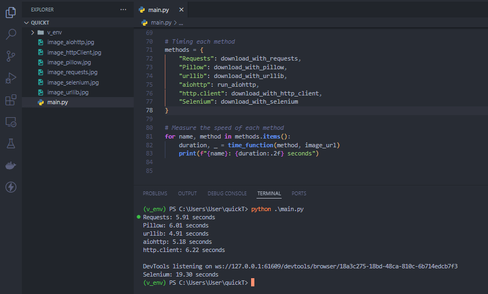
Task: Open the Explorer view in activity bar
Action: click(x=11, y=13)
